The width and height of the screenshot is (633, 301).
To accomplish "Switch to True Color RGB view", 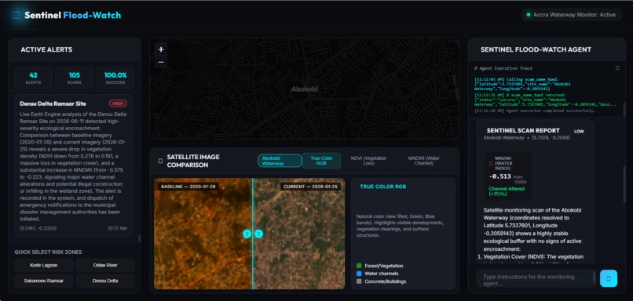I will click(321, 161).
